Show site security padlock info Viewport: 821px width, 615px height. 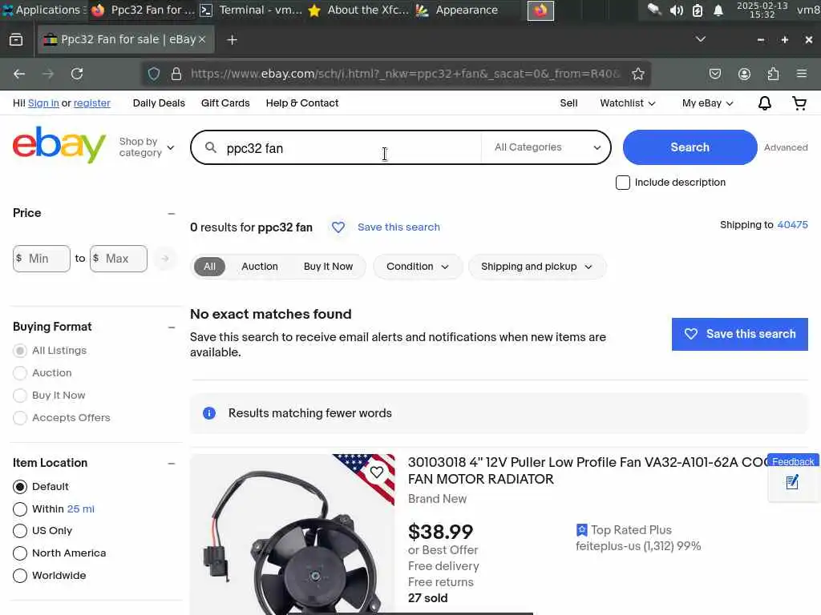(176, 74)
